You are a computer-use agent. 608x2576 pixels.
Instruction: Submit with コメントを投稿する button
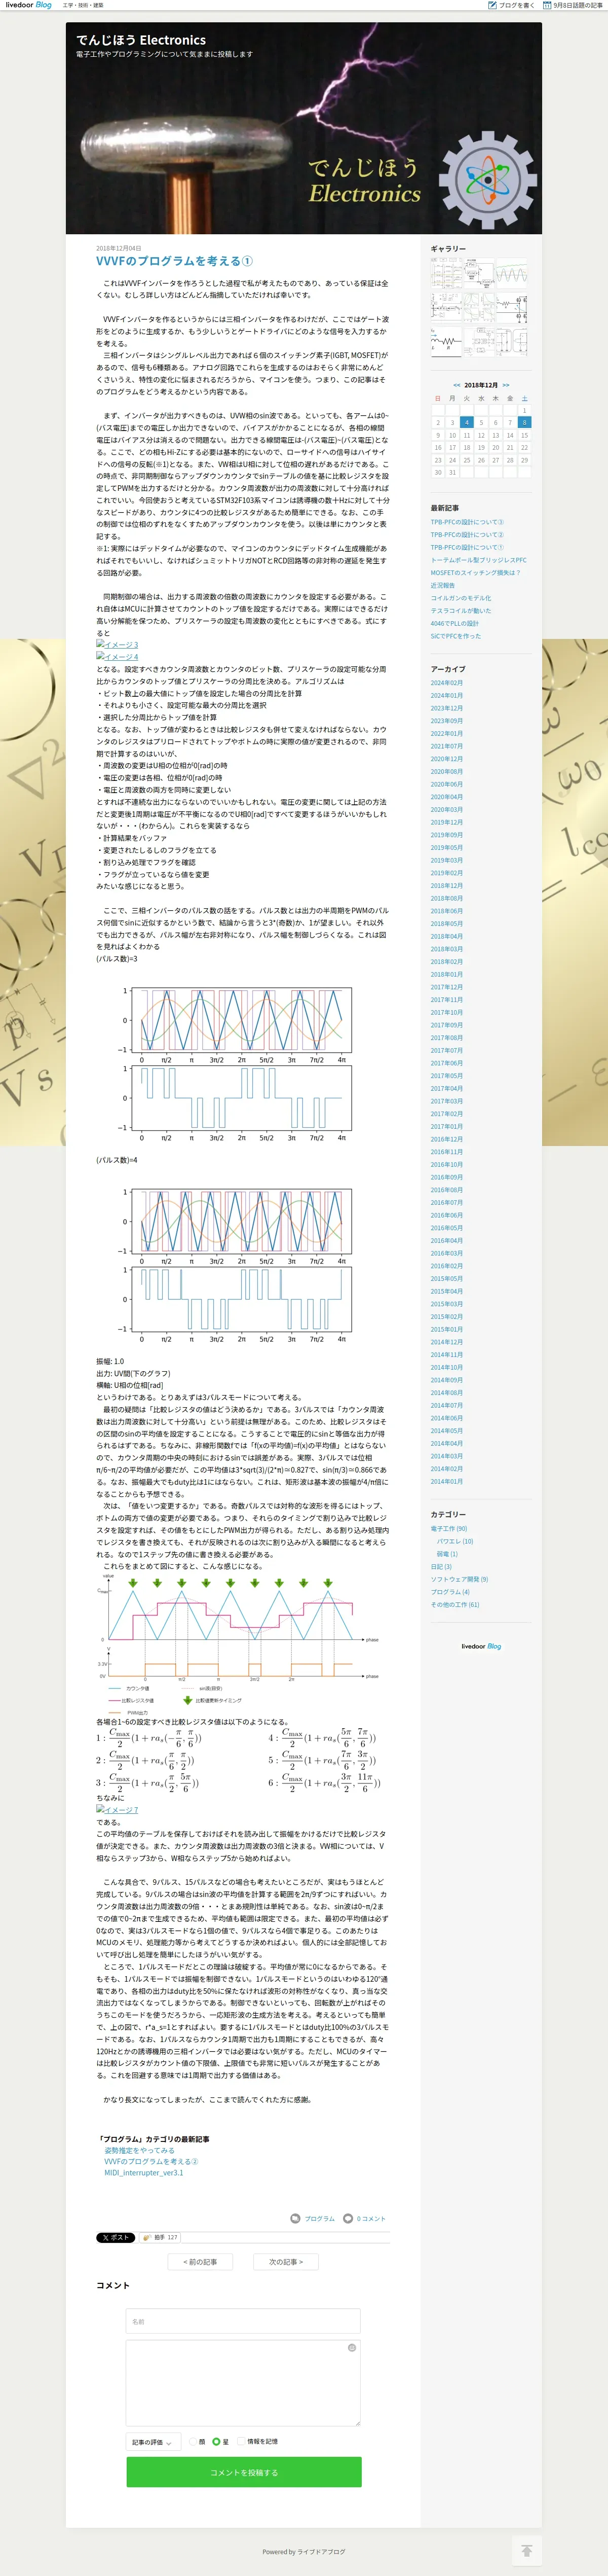[244, 2473]
